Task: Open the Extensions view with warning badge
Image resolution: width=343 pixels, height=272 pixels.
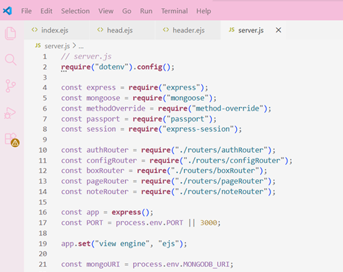Action: coord(10,139)
